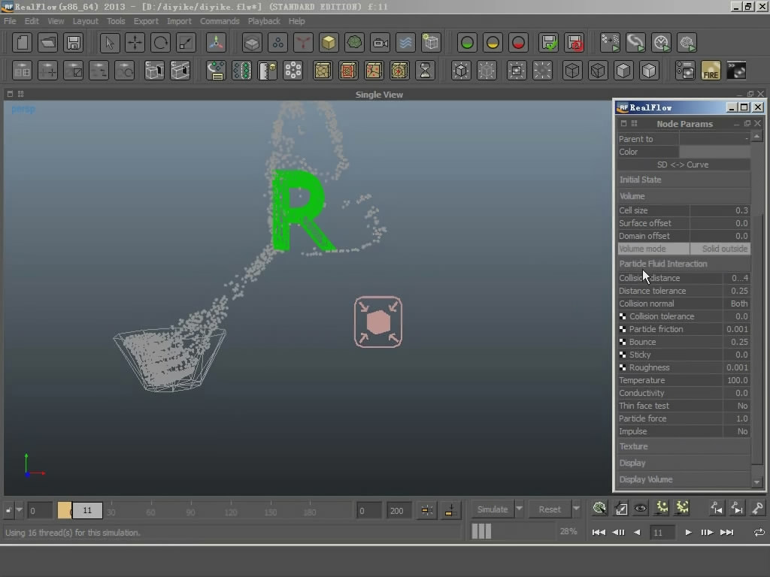Click the dots-circle particle icon in second toolbar
770x577 pixels.
click(x=293, y=71)
